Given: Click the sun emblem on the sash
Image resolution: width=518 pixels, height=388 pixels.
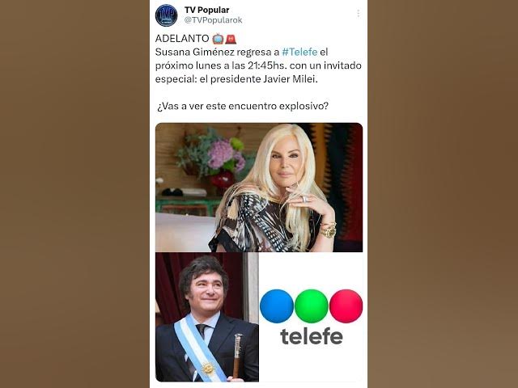Looking at the screenshot, I should [x=208, y=369].
